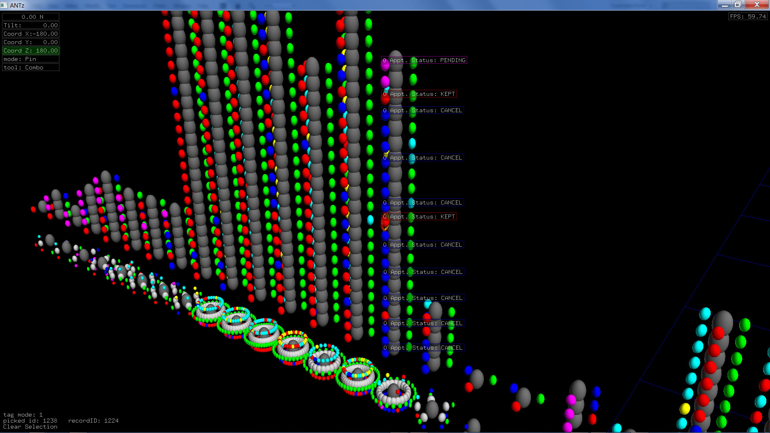This screenshot has width=770, height=433.
Task: Select the highlighted green Coord Z field
Action: (31, 51)
